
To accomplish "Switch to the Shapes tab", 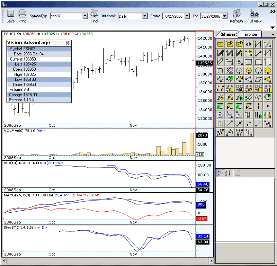I will (x=229, y=34).
